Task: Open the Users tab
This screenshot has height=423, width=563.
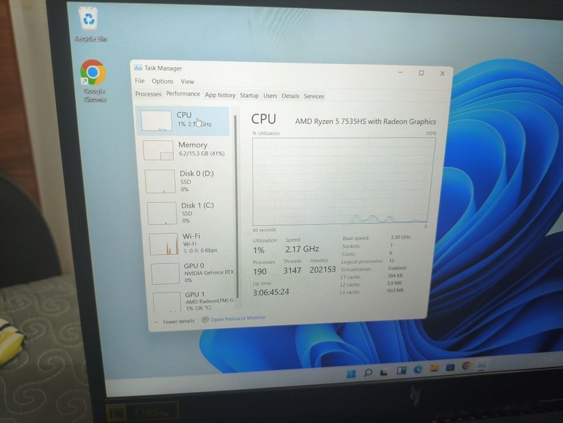Action: [x=270, y=95]
